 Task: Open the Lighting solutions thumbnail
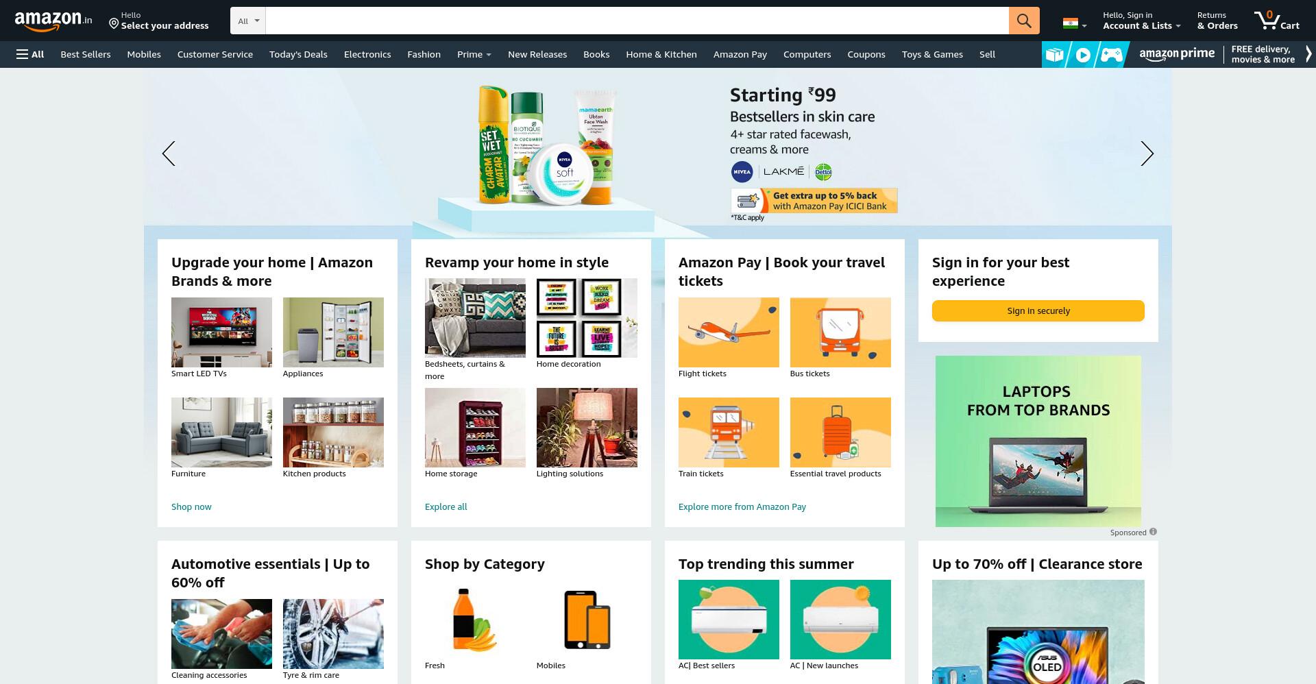tap(587, 428)
